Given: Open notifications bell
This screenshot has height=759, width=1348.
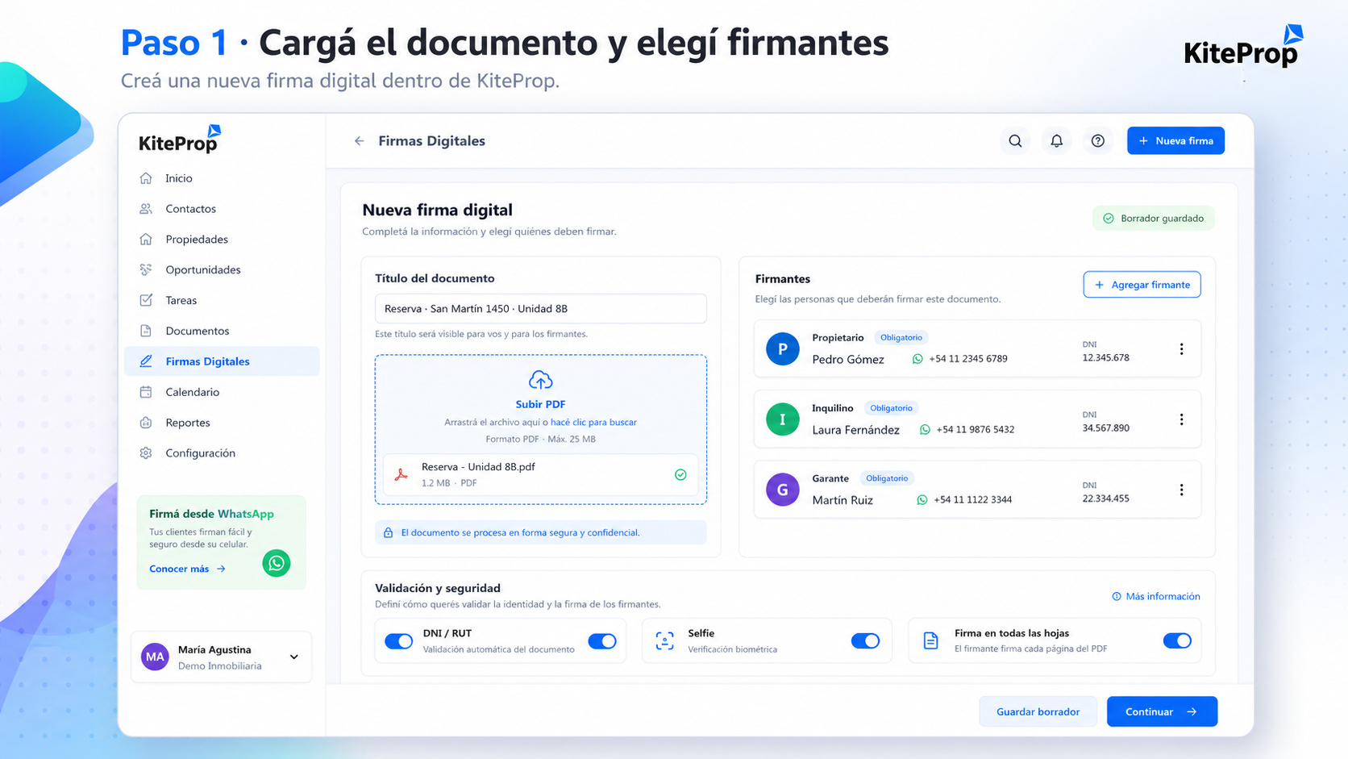Looking at the screenshot, I should click(1056, 141).
